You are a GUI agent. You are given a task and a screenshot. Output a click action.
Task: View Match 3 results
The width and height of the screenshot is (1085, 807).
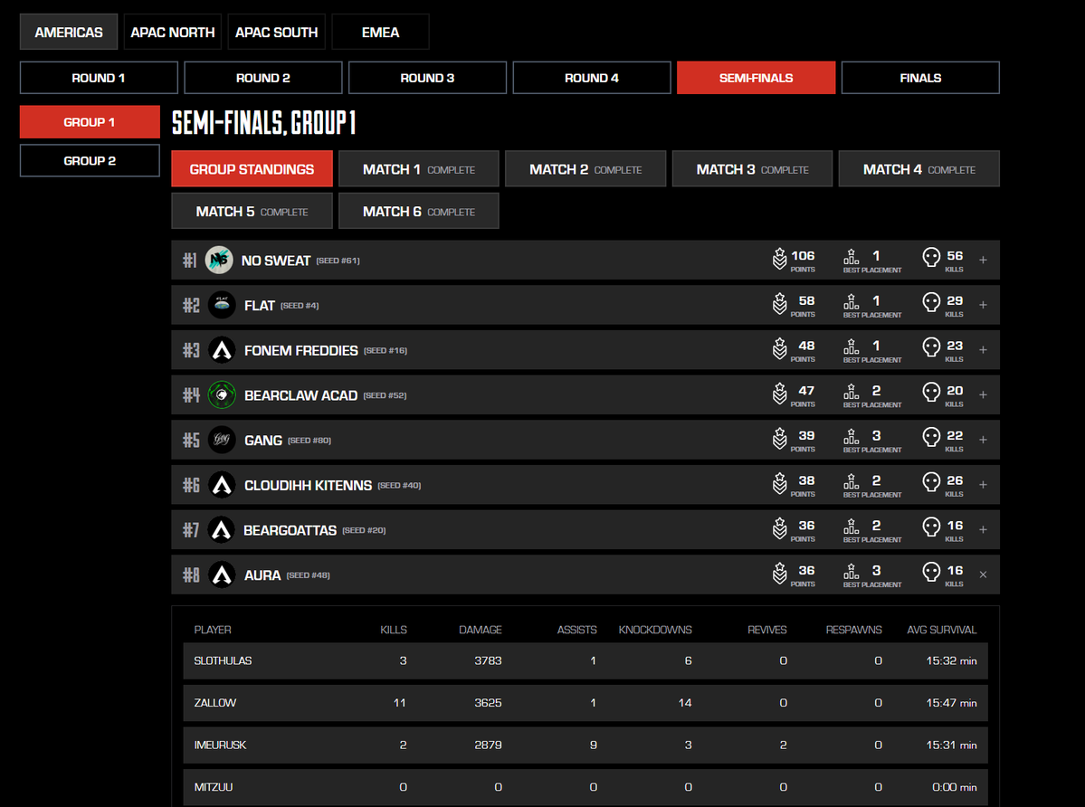pyautogui.click(x=752, y=169)
